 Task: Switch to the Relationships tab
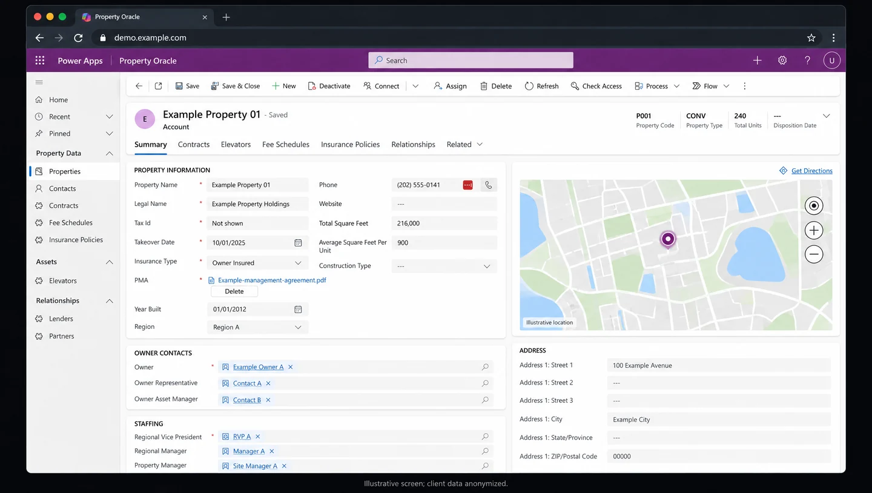(413, 145)
